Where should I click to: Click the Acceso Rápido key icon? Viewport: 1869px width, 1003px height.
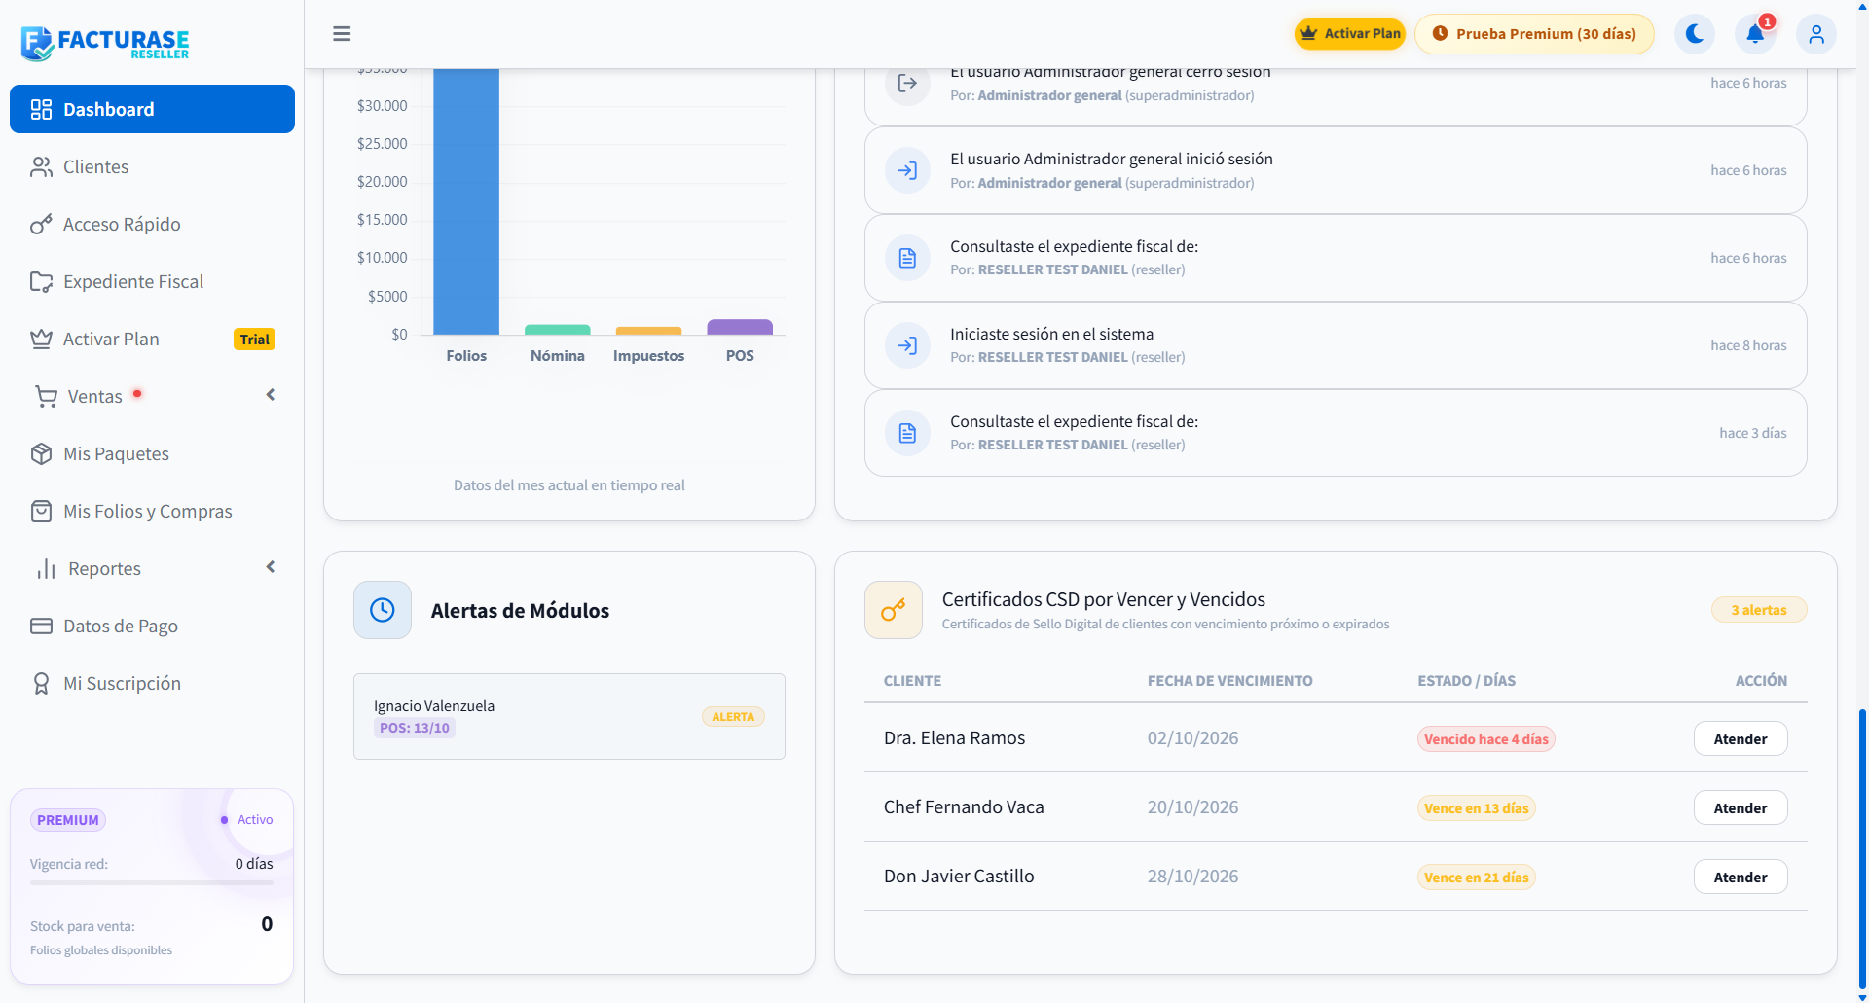41,225
